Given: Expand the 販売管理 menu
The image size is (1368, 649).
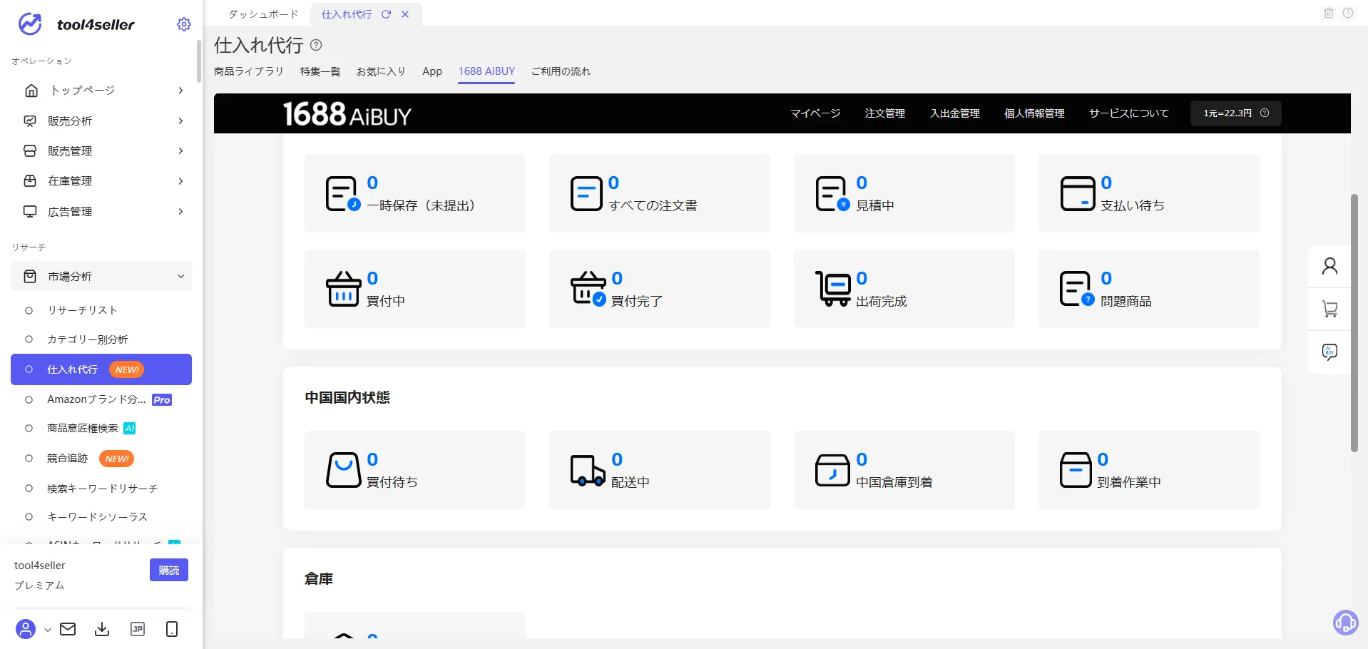Looking at the screenshot, I should click(180, 151).
